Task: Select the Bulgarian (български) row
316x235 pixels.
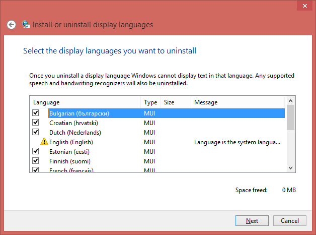Action: click(79, 113)
